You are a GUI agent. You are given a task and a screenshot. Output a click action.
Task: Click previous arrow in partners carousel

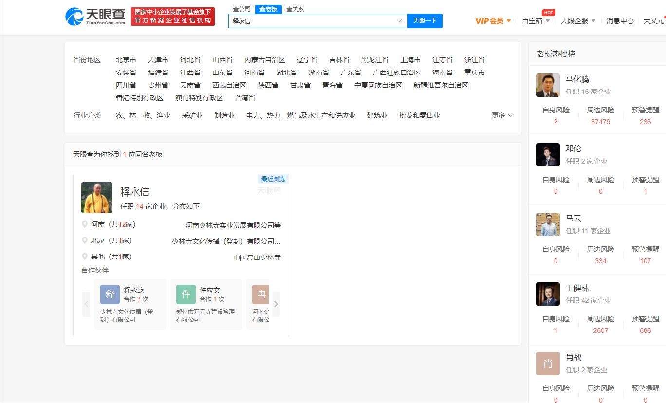[86, 304]
